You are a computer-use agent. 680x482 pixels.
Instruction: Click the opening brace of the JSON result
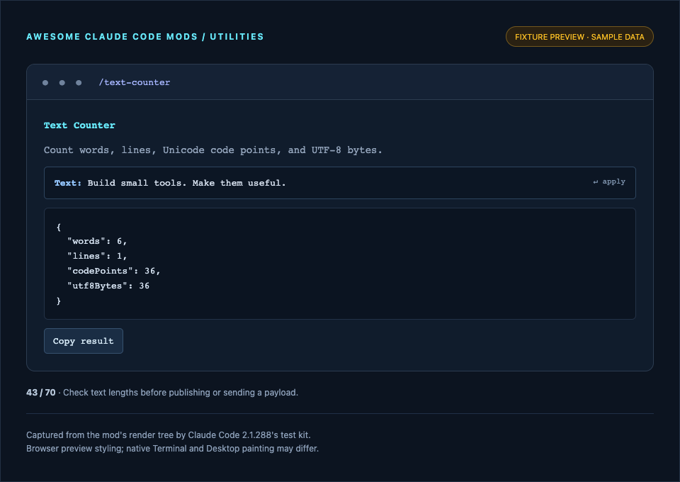[59, 227]
